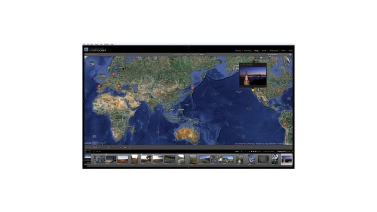Collapse the top panel using the center arrow

[x=188, y=46]
